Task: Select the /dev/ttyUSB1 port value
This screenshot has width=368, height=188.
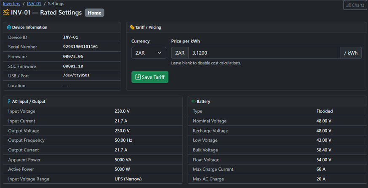Action: [76, 76]
